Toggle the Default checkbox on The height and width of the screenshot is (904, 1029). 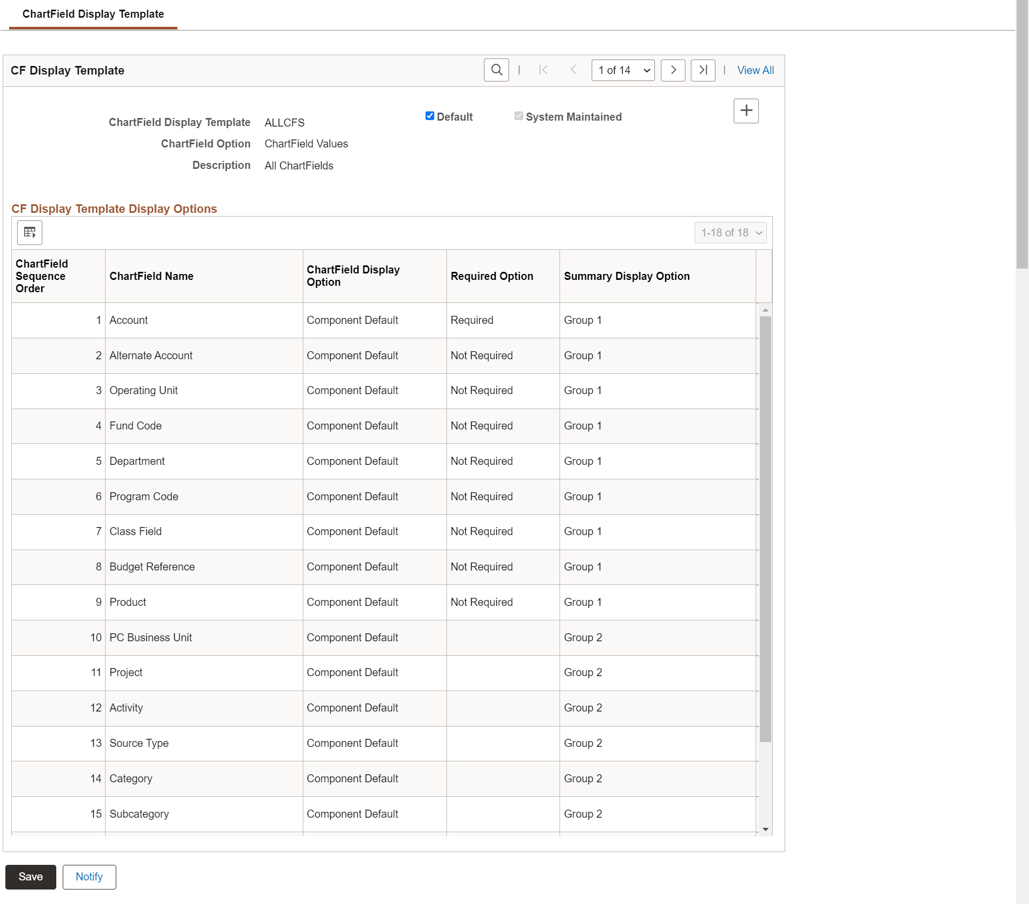(428, 116)
